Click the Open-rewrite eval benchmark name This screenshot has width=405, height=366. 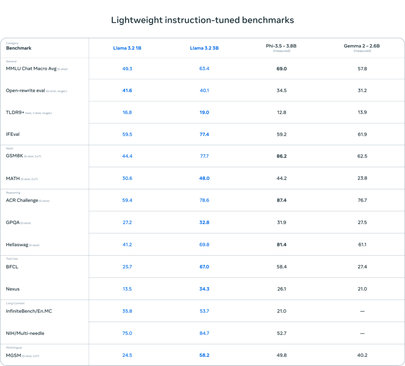pyautogui.click(x=25, y=90)
